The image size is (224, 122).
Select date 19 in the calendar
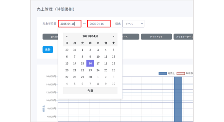(x=114, y=64)
